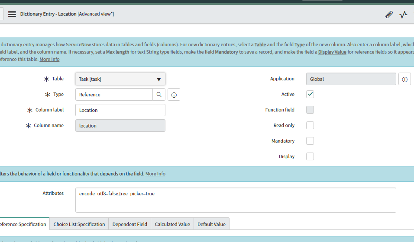Open the Default Value tab
414x242 pixels.
[x=211, y=224]
